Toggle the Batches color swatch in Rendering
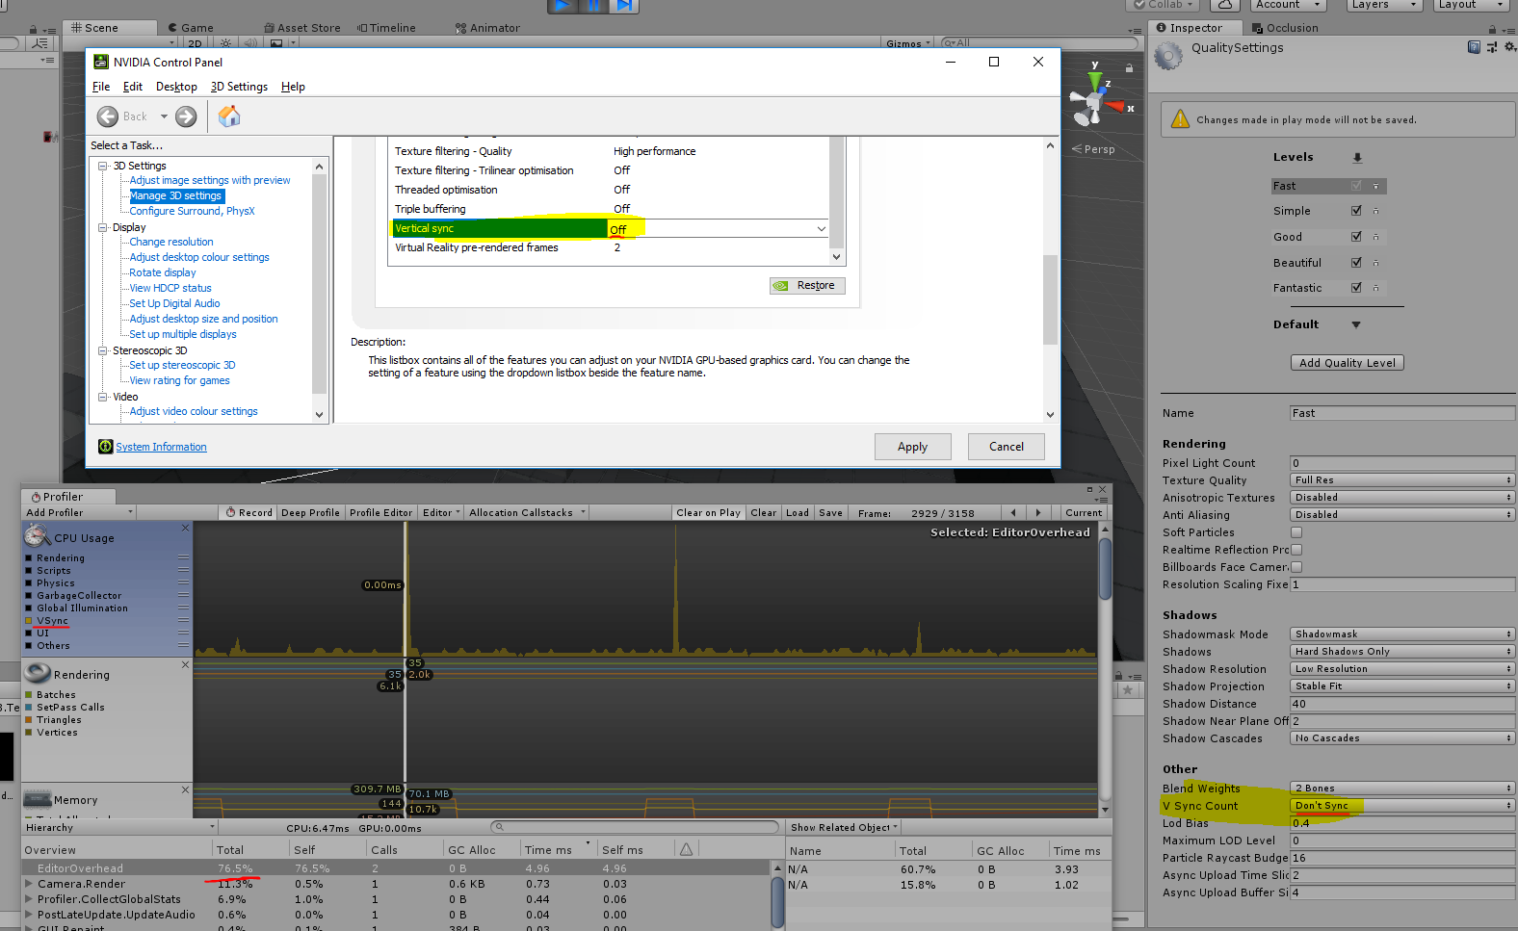1518x931 pixels. pos(29,695)
